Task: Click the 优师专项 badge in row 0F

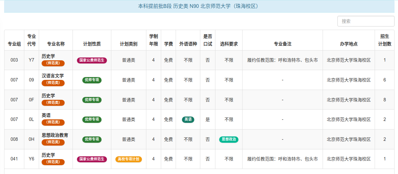Action: (x=92, y=100)
